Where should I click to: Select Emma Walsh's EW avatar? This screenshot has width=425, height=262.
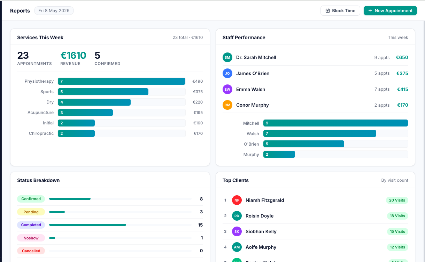point(227,89)
